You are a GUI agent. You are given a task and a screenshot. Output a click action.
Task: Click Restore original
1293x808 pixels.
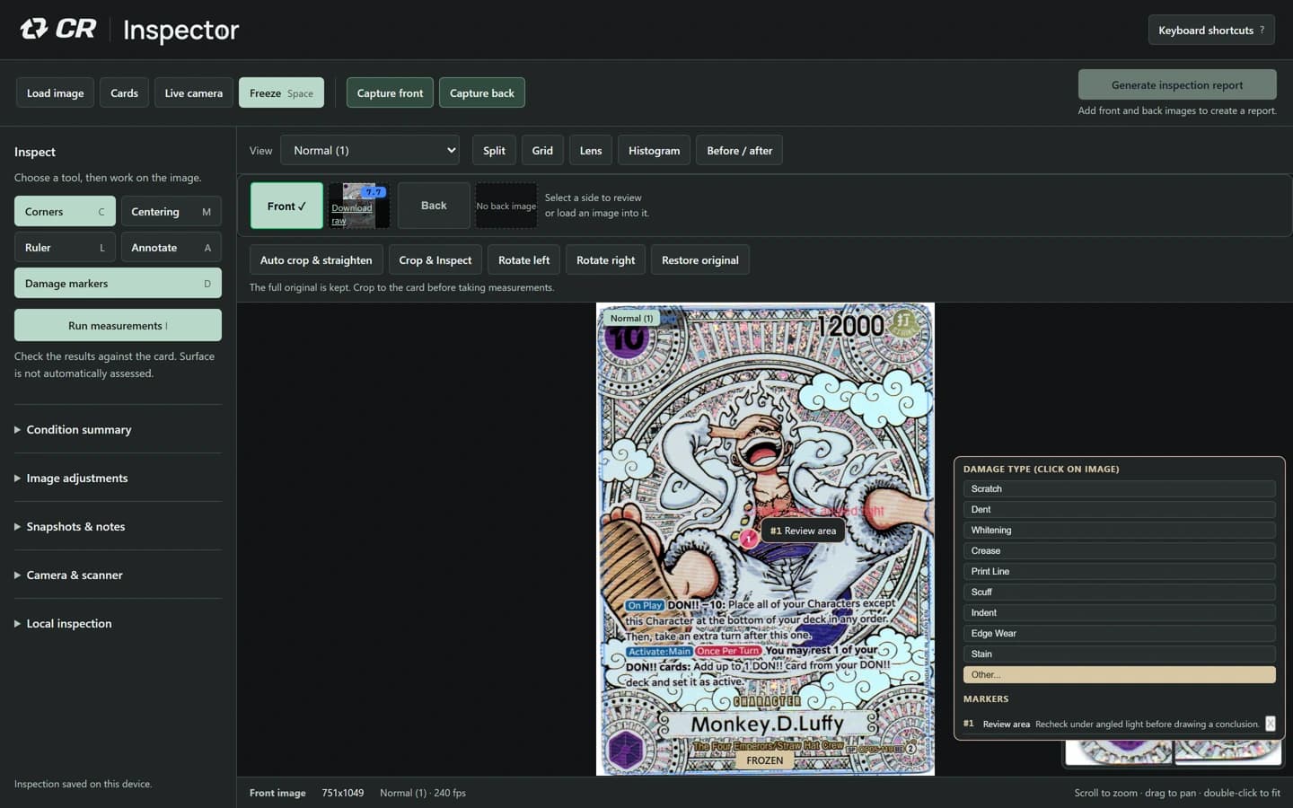point(700,259)
